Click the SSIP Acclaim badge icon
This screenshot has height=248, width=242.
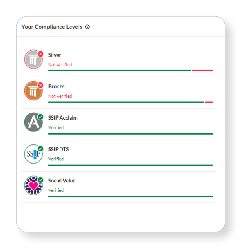point(33,123)
